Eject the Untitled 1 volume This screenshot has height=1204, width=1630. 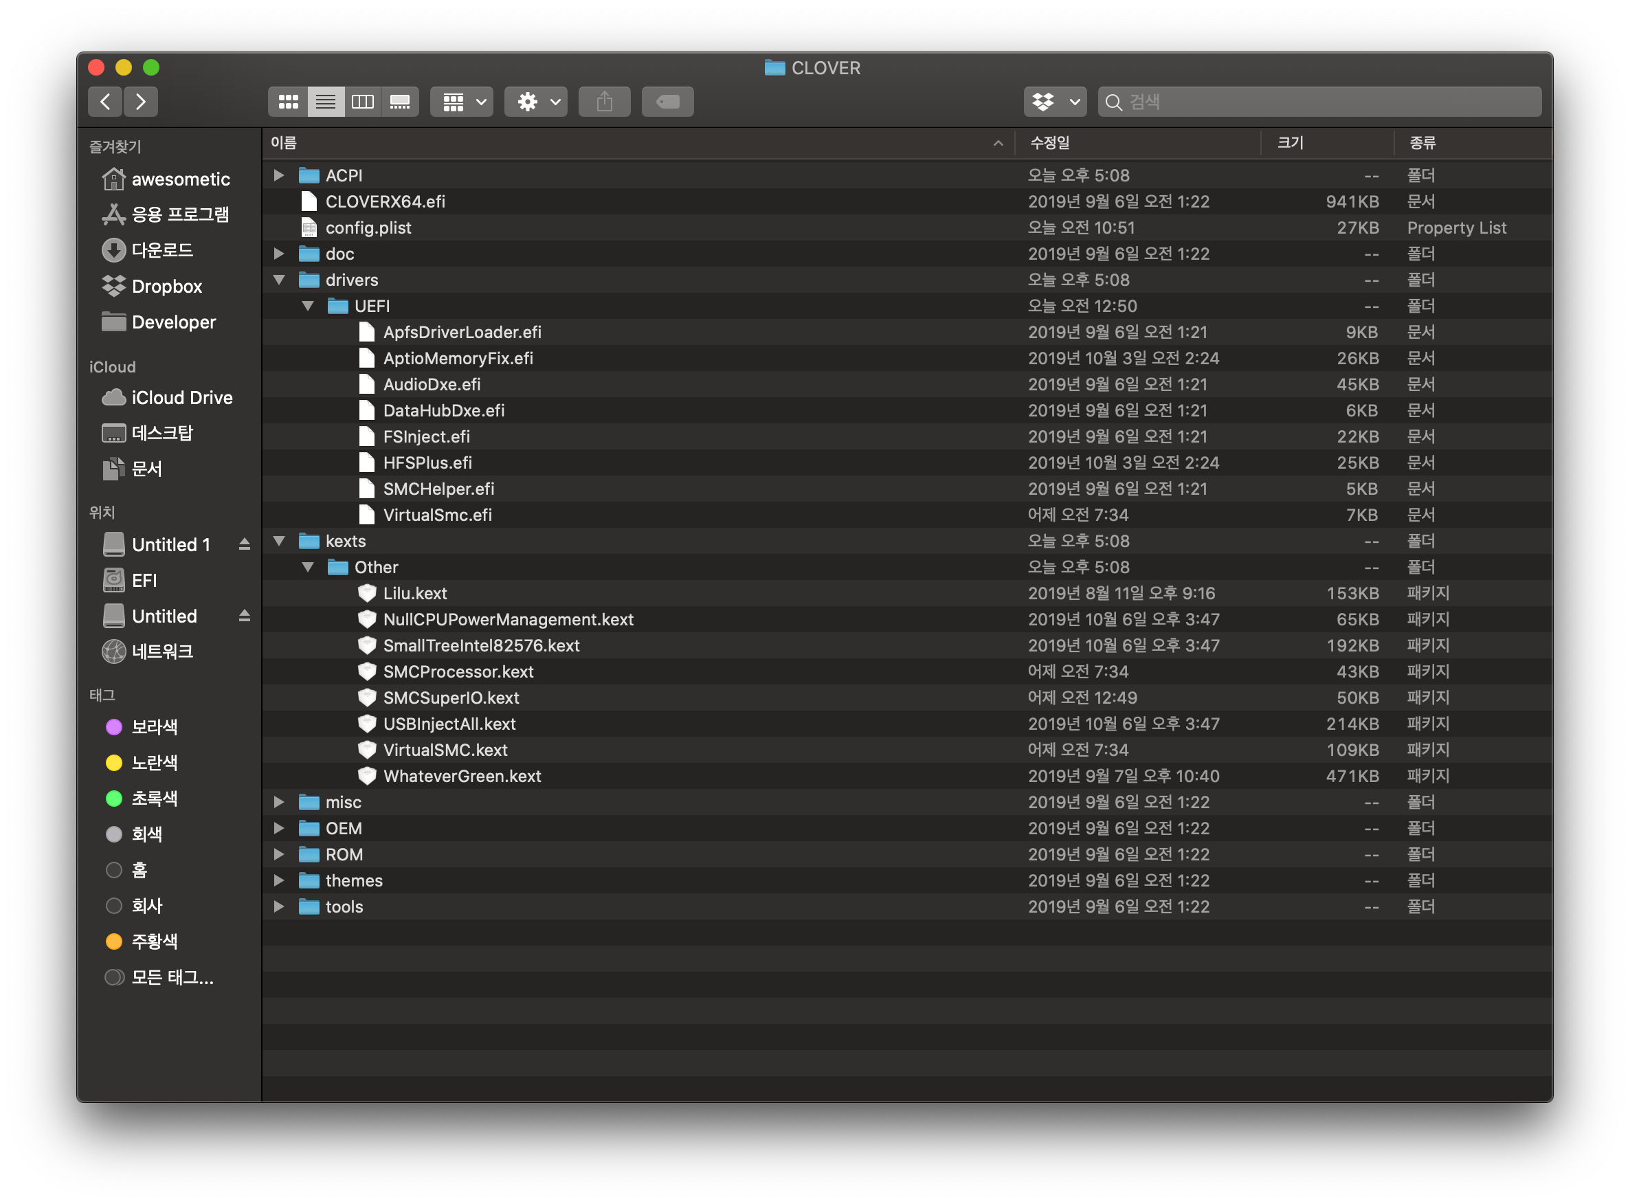(x=244, y=544)
